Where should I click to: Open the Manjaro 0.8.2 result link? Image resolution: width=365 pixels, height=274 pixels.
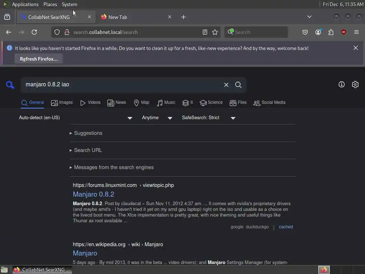pos(93,194)
